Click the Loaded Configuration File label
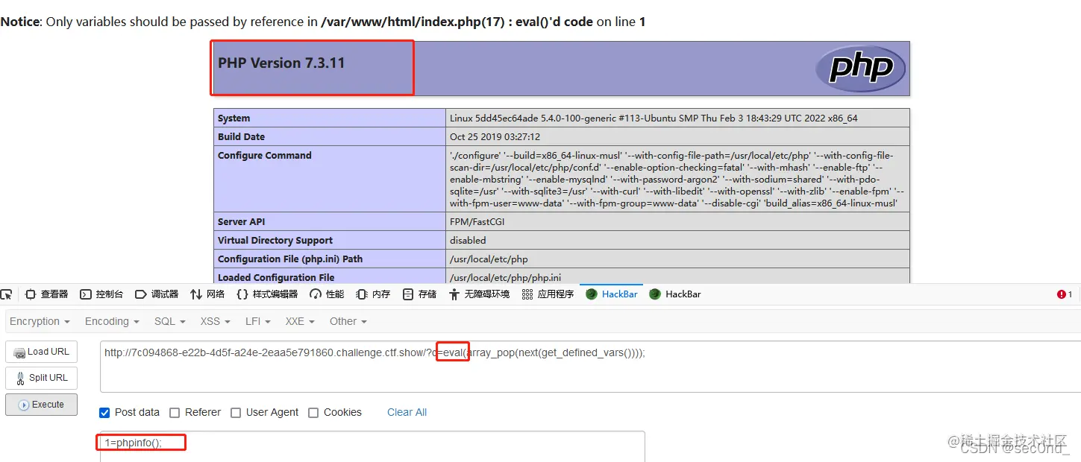 coord(276,277)
